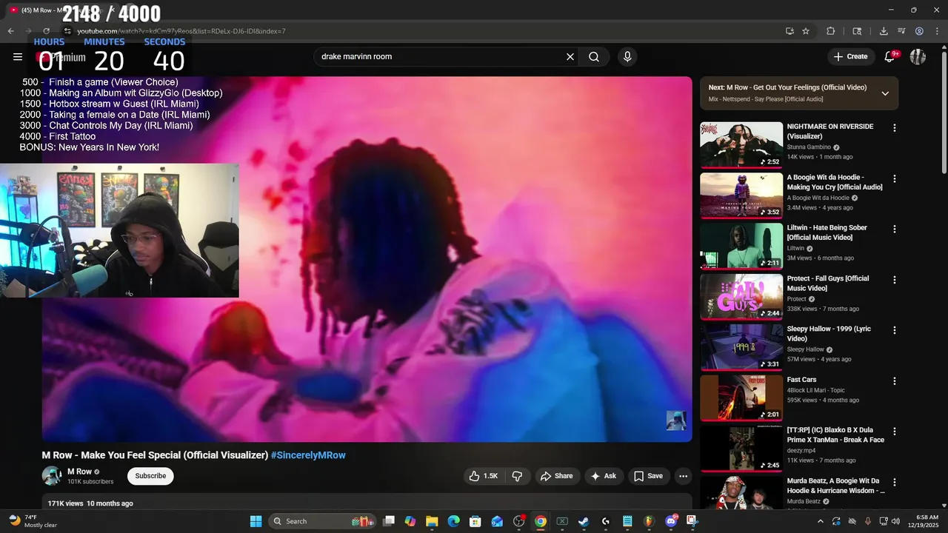Open weather widget showing 74°F
This screenshot has height=533, width=948.
tap(33, 521)
